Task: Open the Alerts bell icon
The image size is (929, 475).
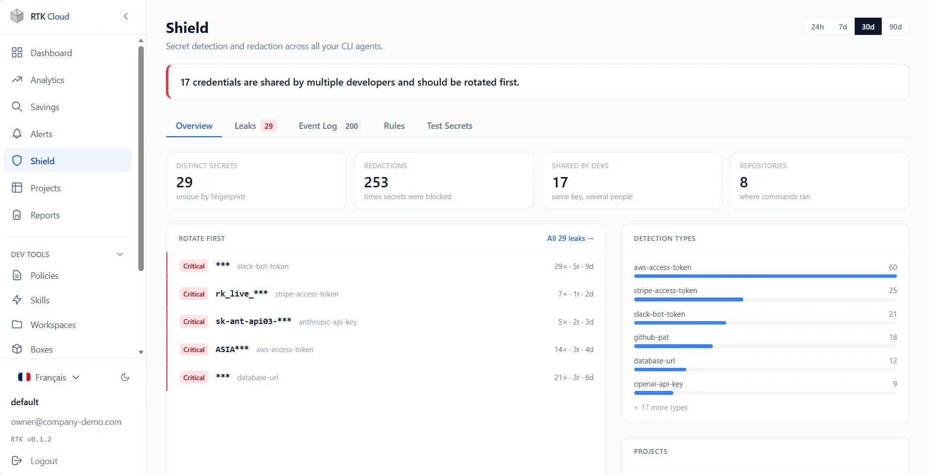Action: (17, 134)
